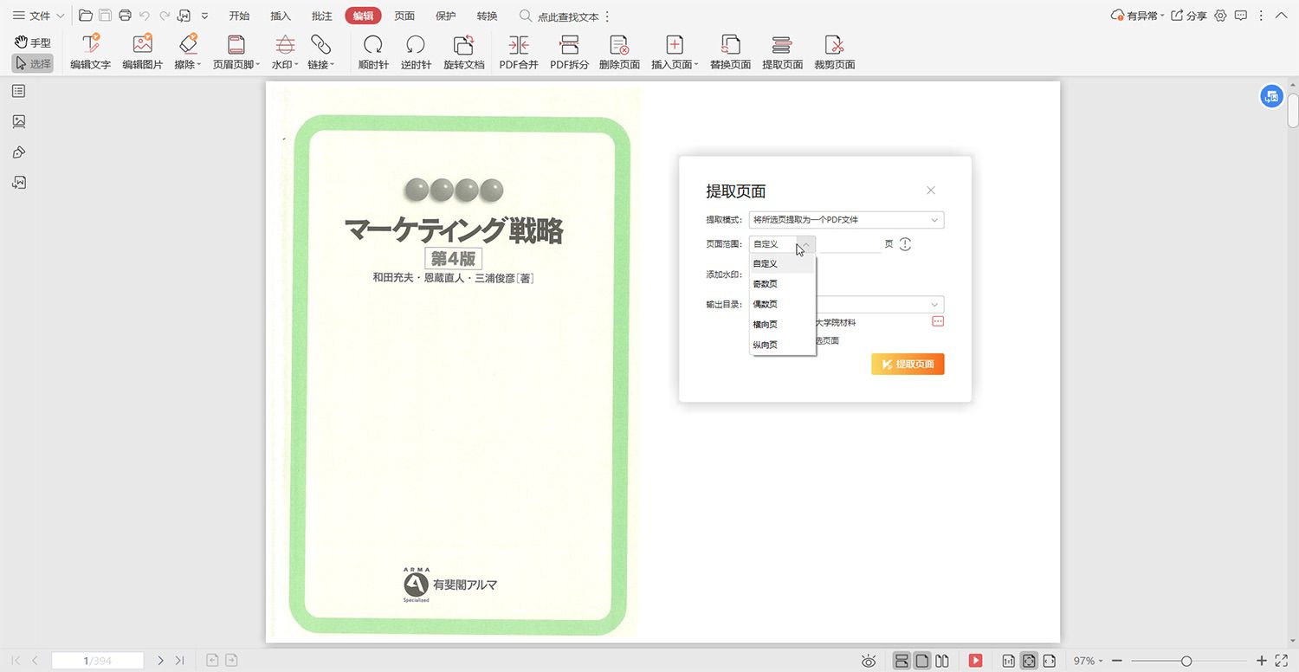
Task: Click the undo arrow icon
Action: click(145, 16)
